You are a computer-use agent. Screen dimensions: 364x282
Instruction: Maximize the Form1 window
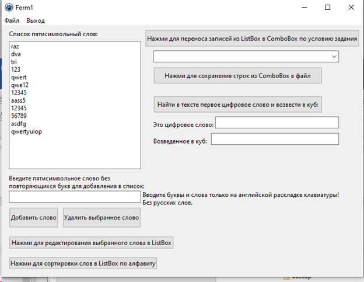[x=328, y=8]
